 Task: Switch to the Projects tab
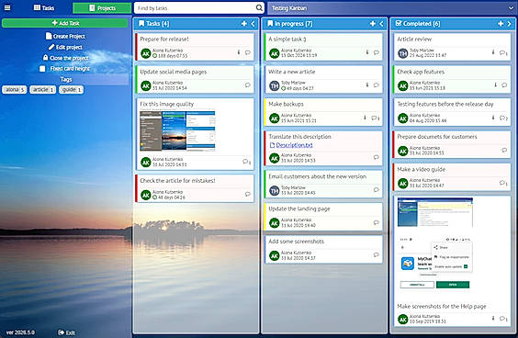[102, 8]
